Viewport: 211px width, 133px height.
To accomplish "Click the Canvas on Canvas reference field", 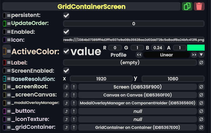I will [x=137, y=95].
